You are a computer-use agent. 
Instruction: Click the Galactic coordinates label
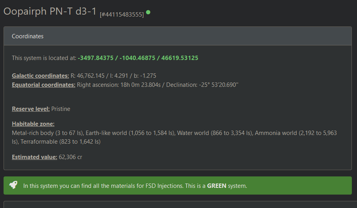coord(40,75)
